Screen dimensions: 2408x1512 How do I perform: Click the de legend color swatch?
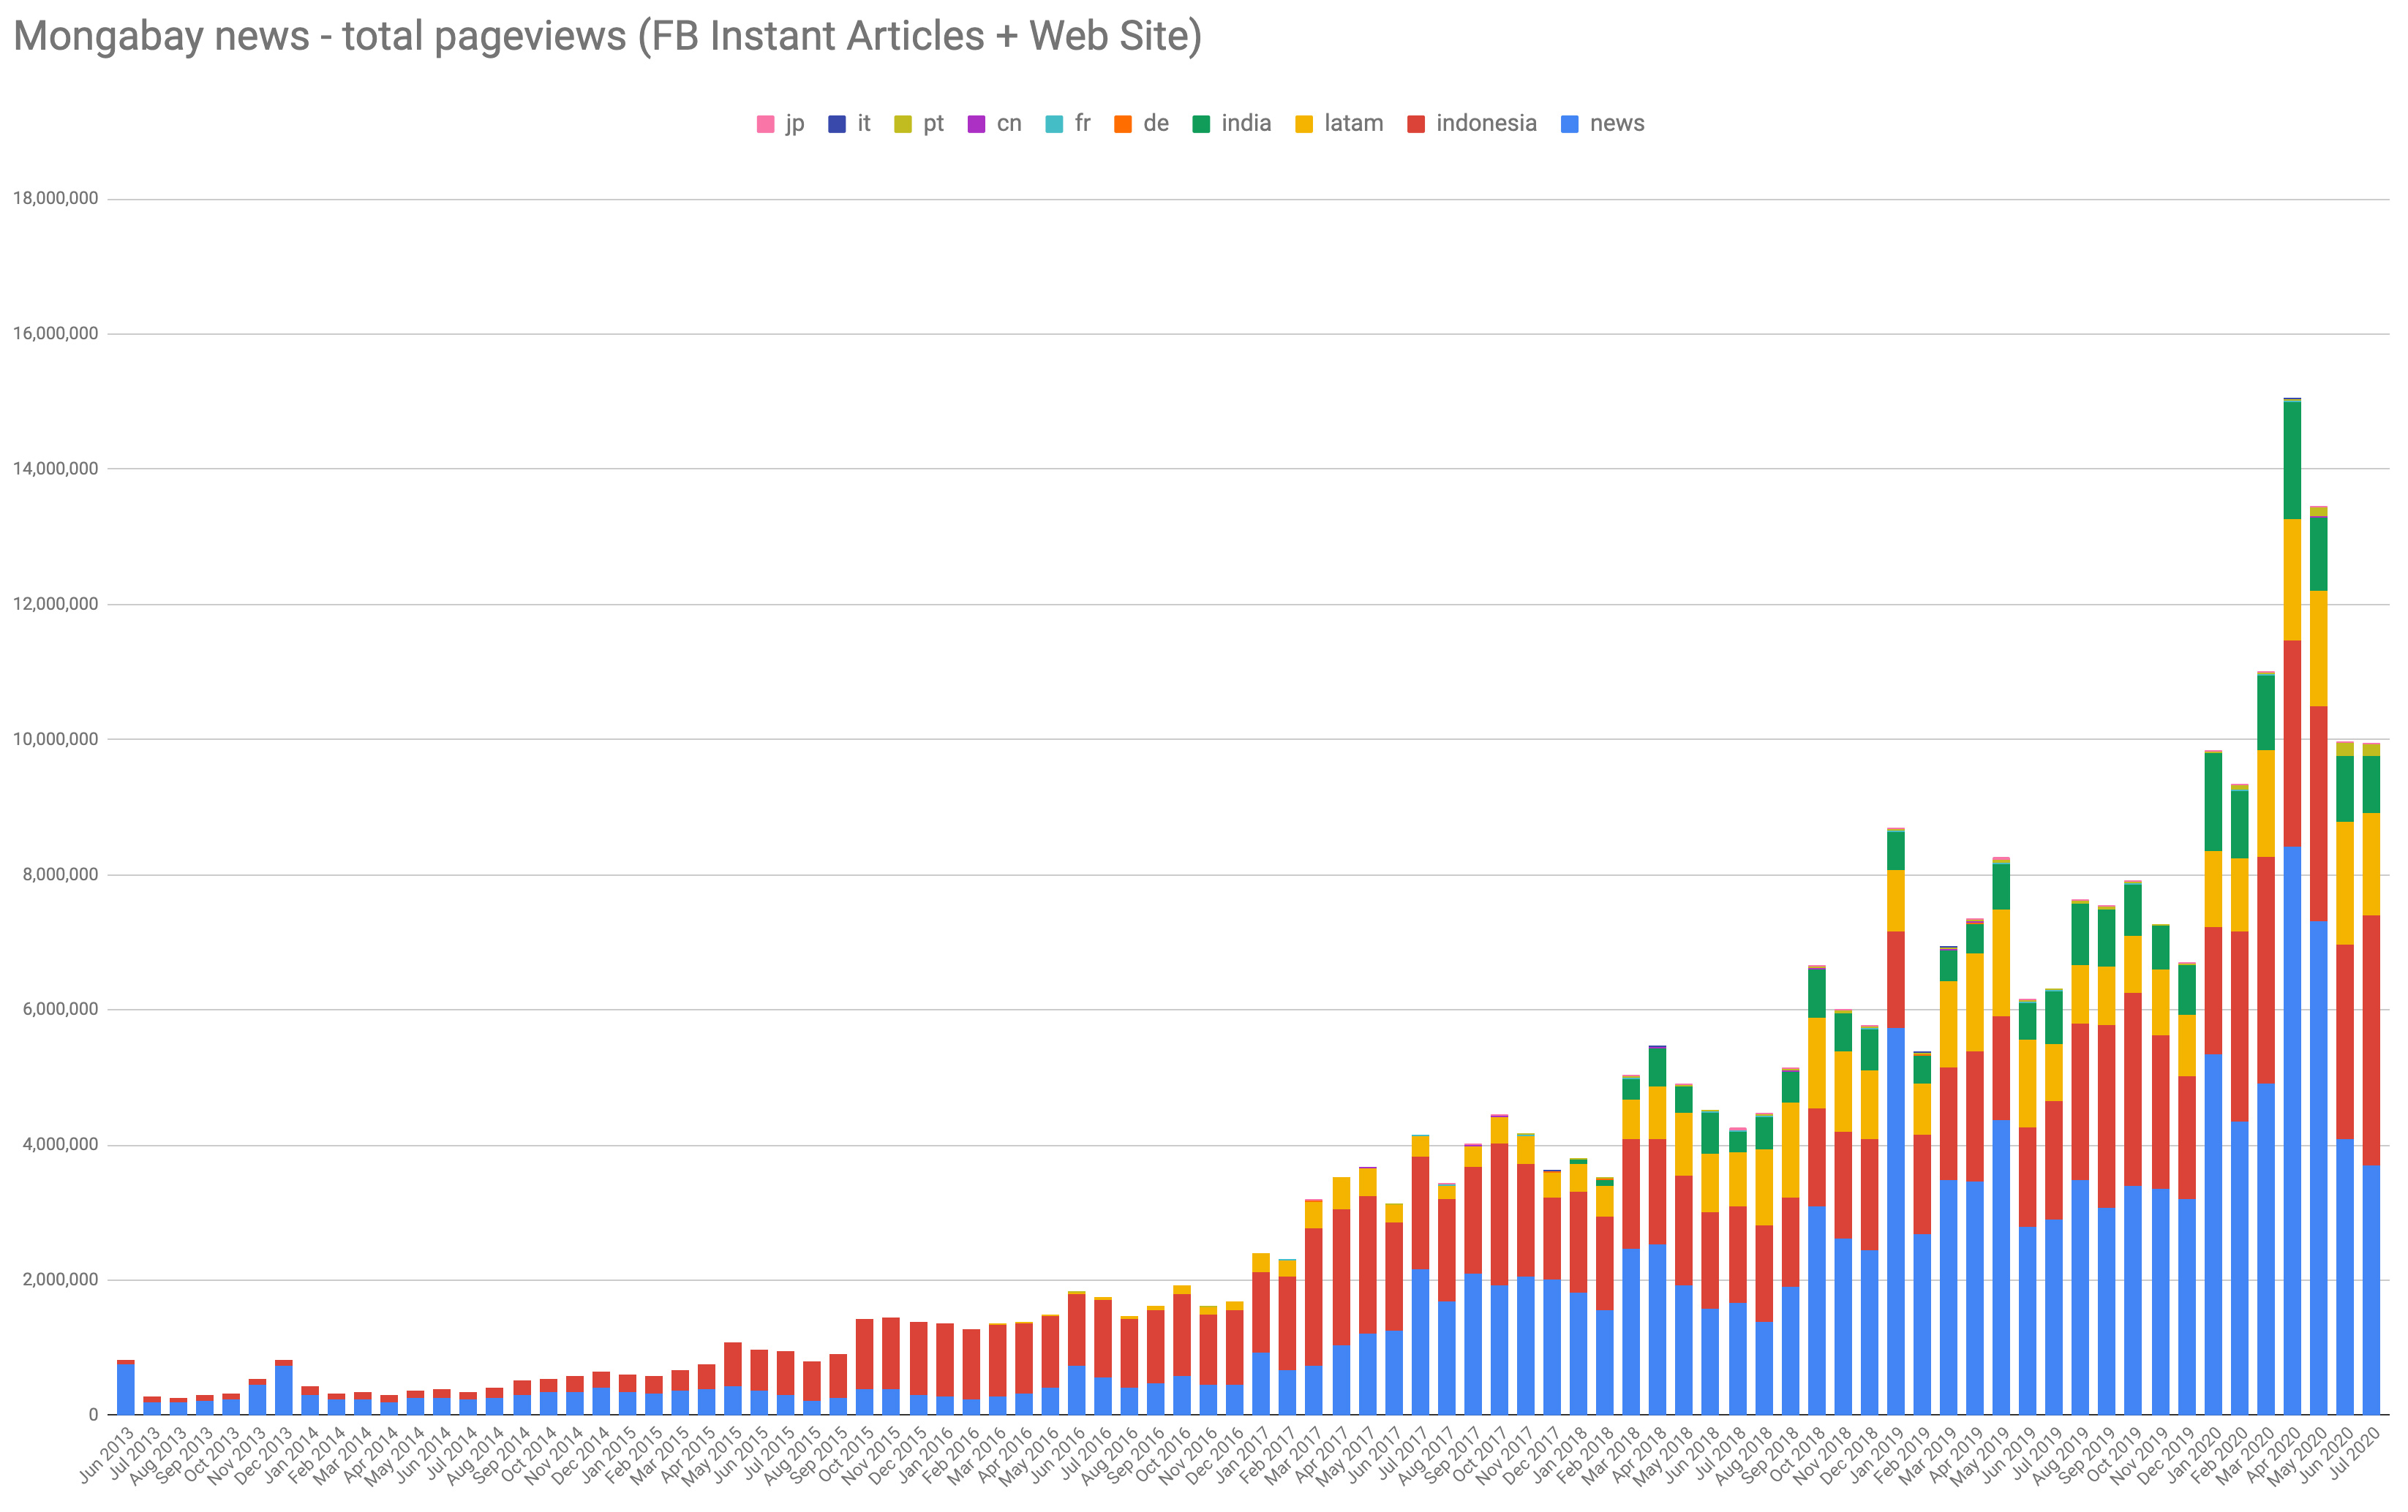(x=1123, y=124)
